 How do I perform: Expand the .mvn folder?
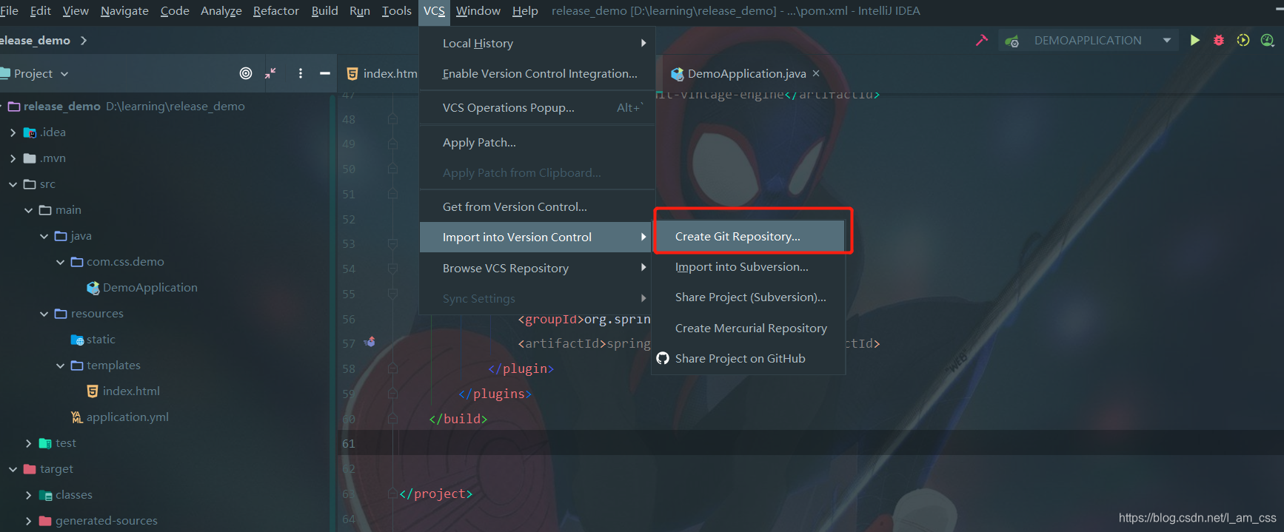click(x=13, y=158)
